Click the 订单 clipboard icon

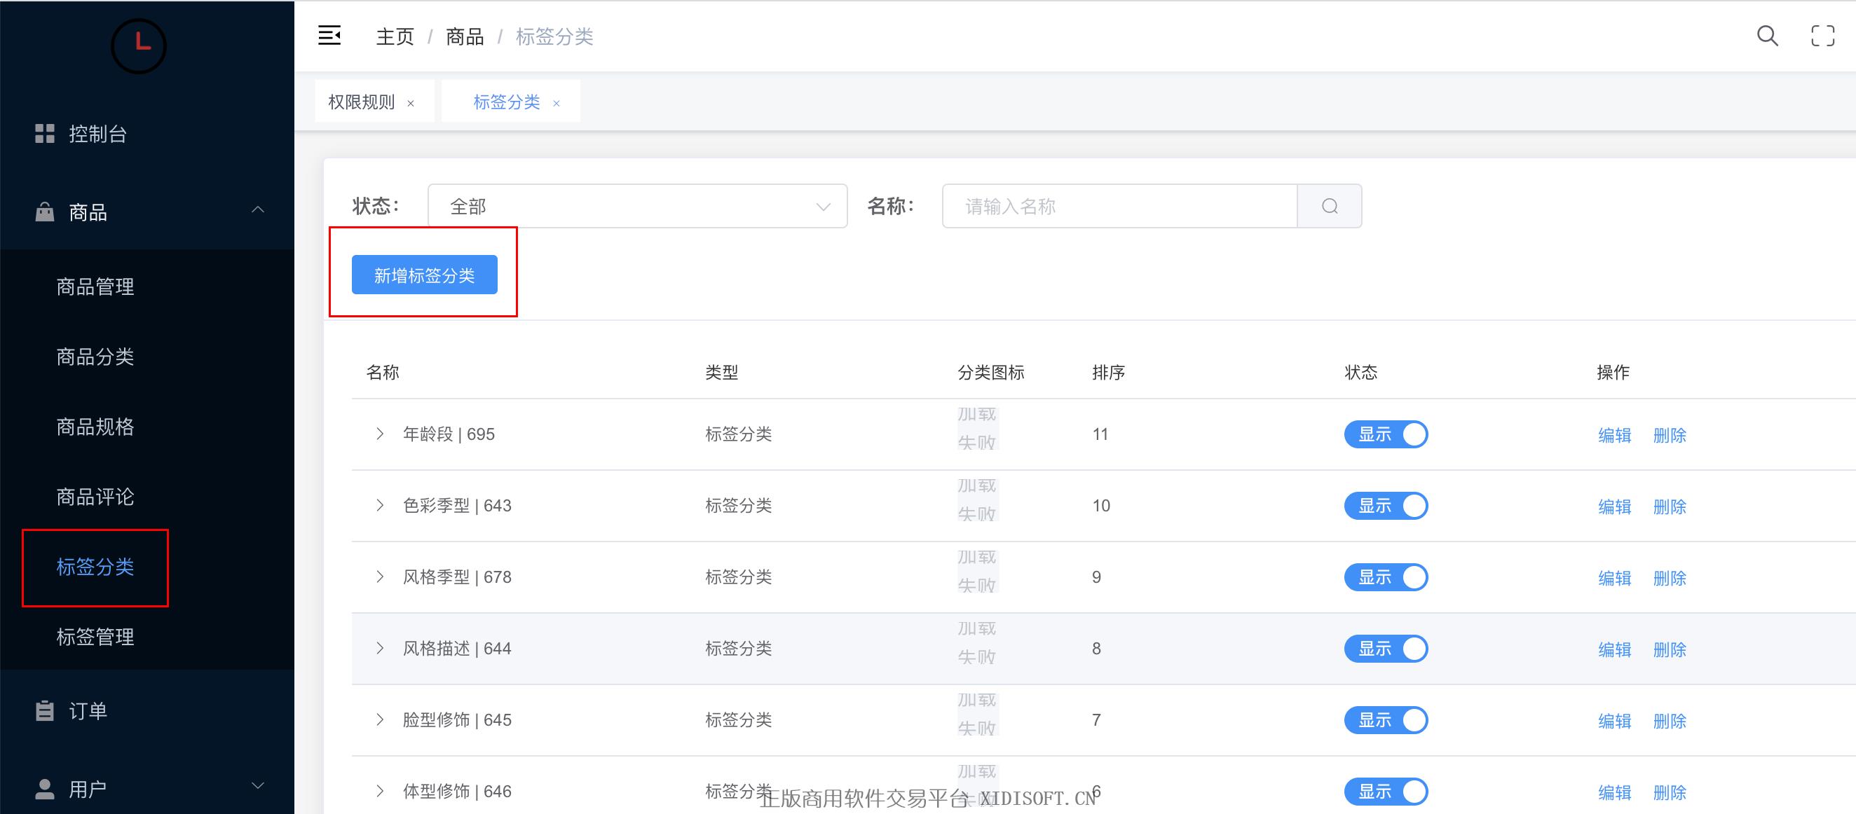(x=45, y=711)
